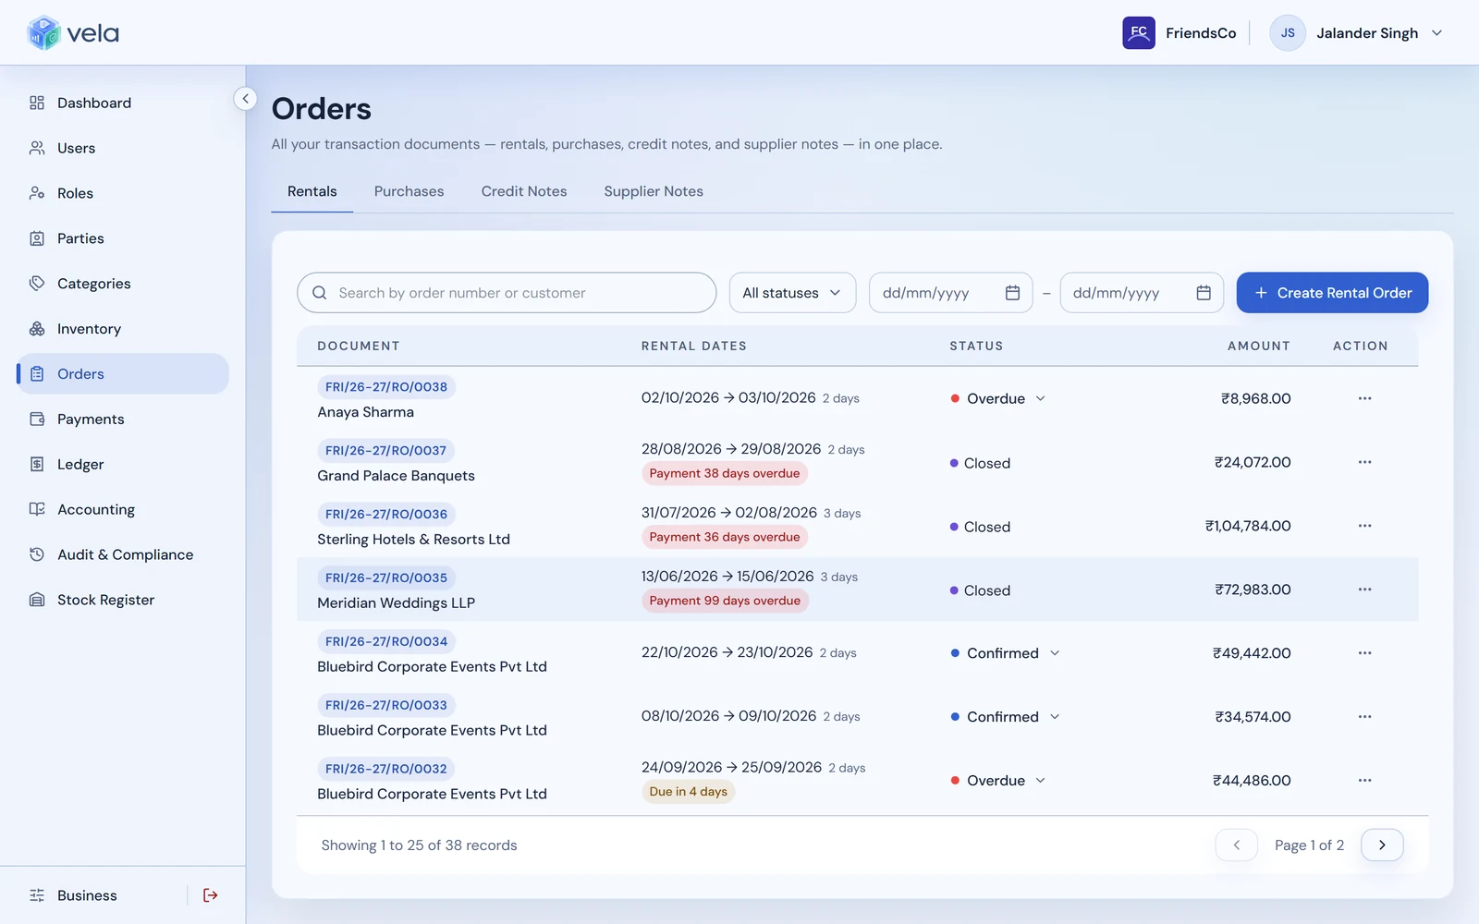Click the Stock Register icon
Image resolution: width=1479 pixels, height=924 pixels.
tap(37, 600)
